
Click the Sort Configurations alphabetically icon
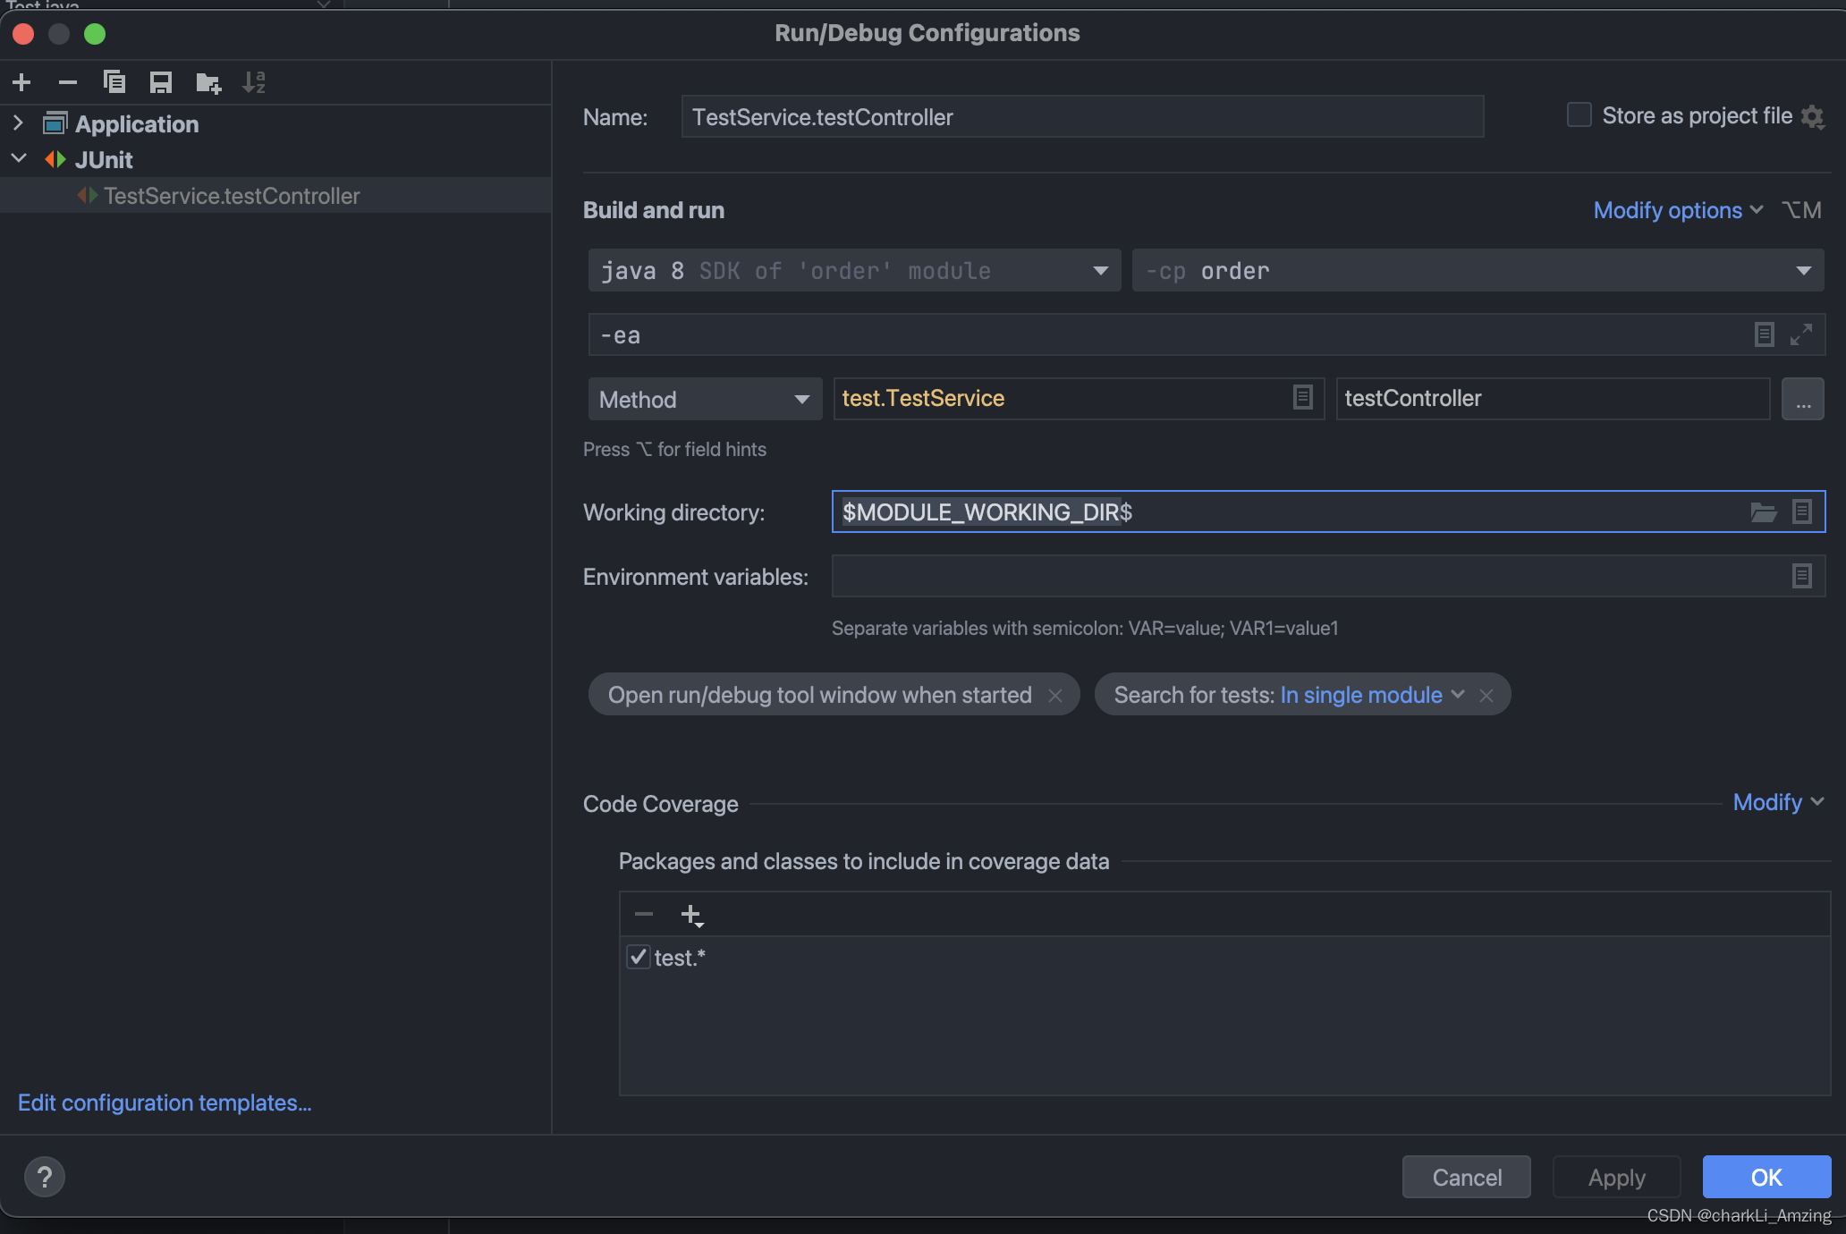254,83
